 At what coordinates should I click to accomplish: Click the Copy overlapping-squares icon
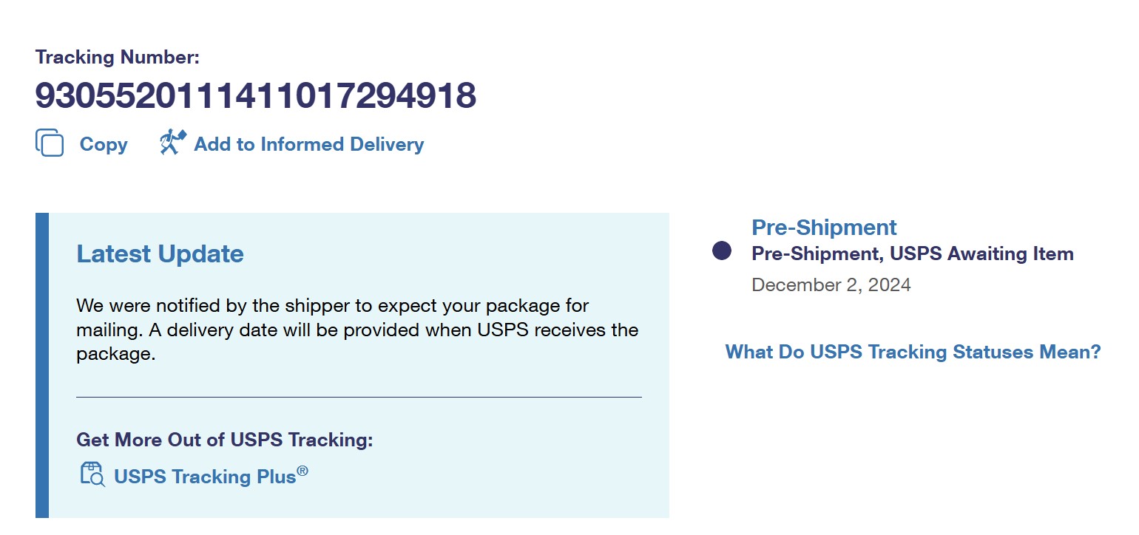point(50,143)
